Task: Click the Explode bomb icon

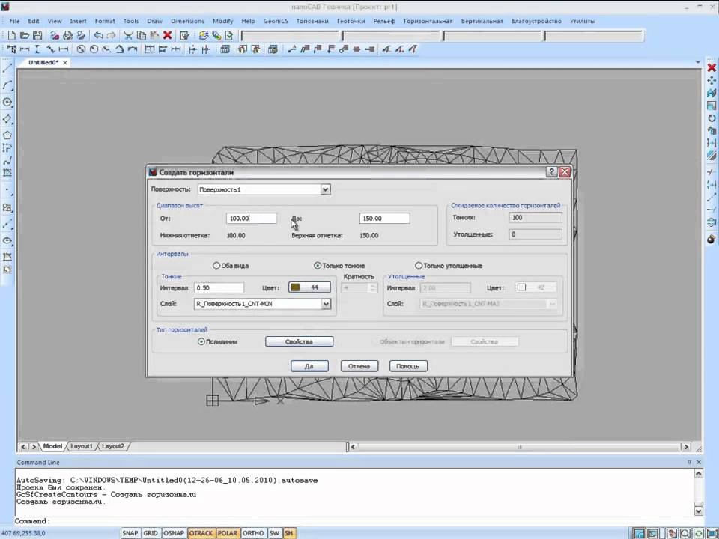Action: click(712, 239)
